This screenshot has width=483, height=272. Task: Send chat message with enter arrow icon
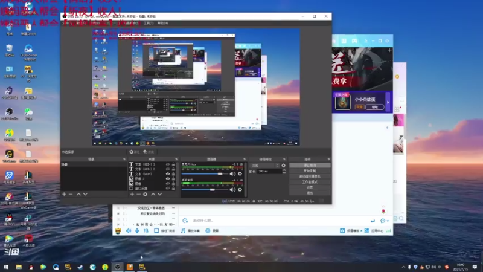(x=373, y=221)
